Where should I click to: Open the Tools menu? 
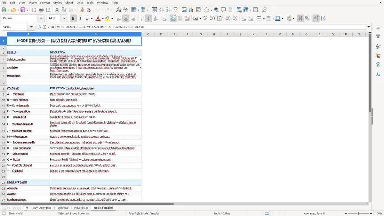(x=90, y=3)
